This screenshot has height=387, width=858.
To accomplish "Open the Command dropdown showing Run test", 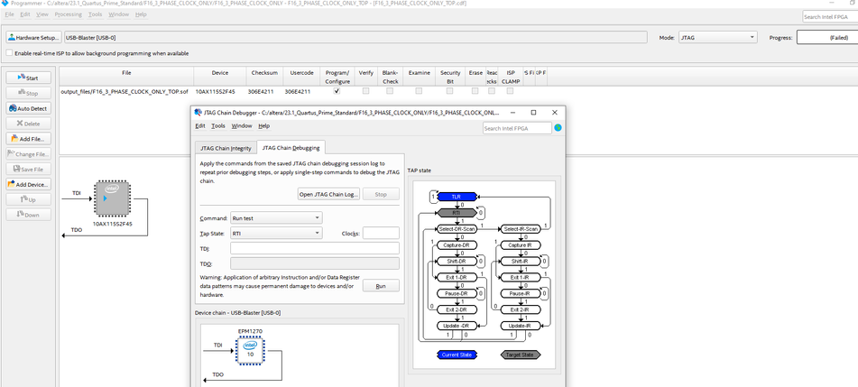I will coord(275,217).
